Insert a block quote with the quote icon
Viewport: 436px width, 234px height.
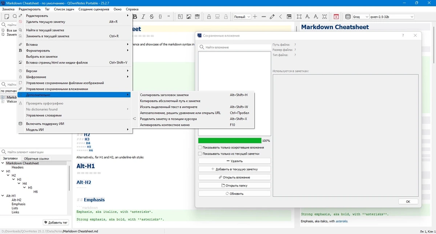169,17
